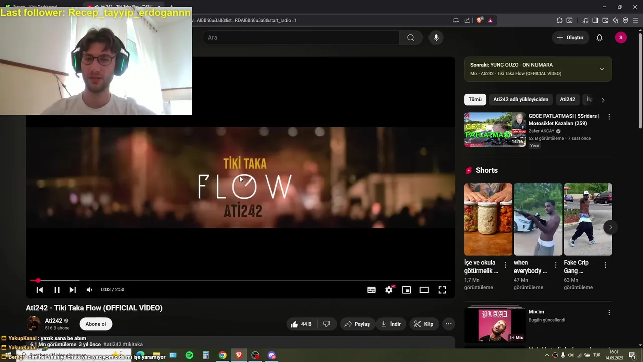Like the video showing 44 B
The height and width of the screenshot is (362, 643).
301,324
